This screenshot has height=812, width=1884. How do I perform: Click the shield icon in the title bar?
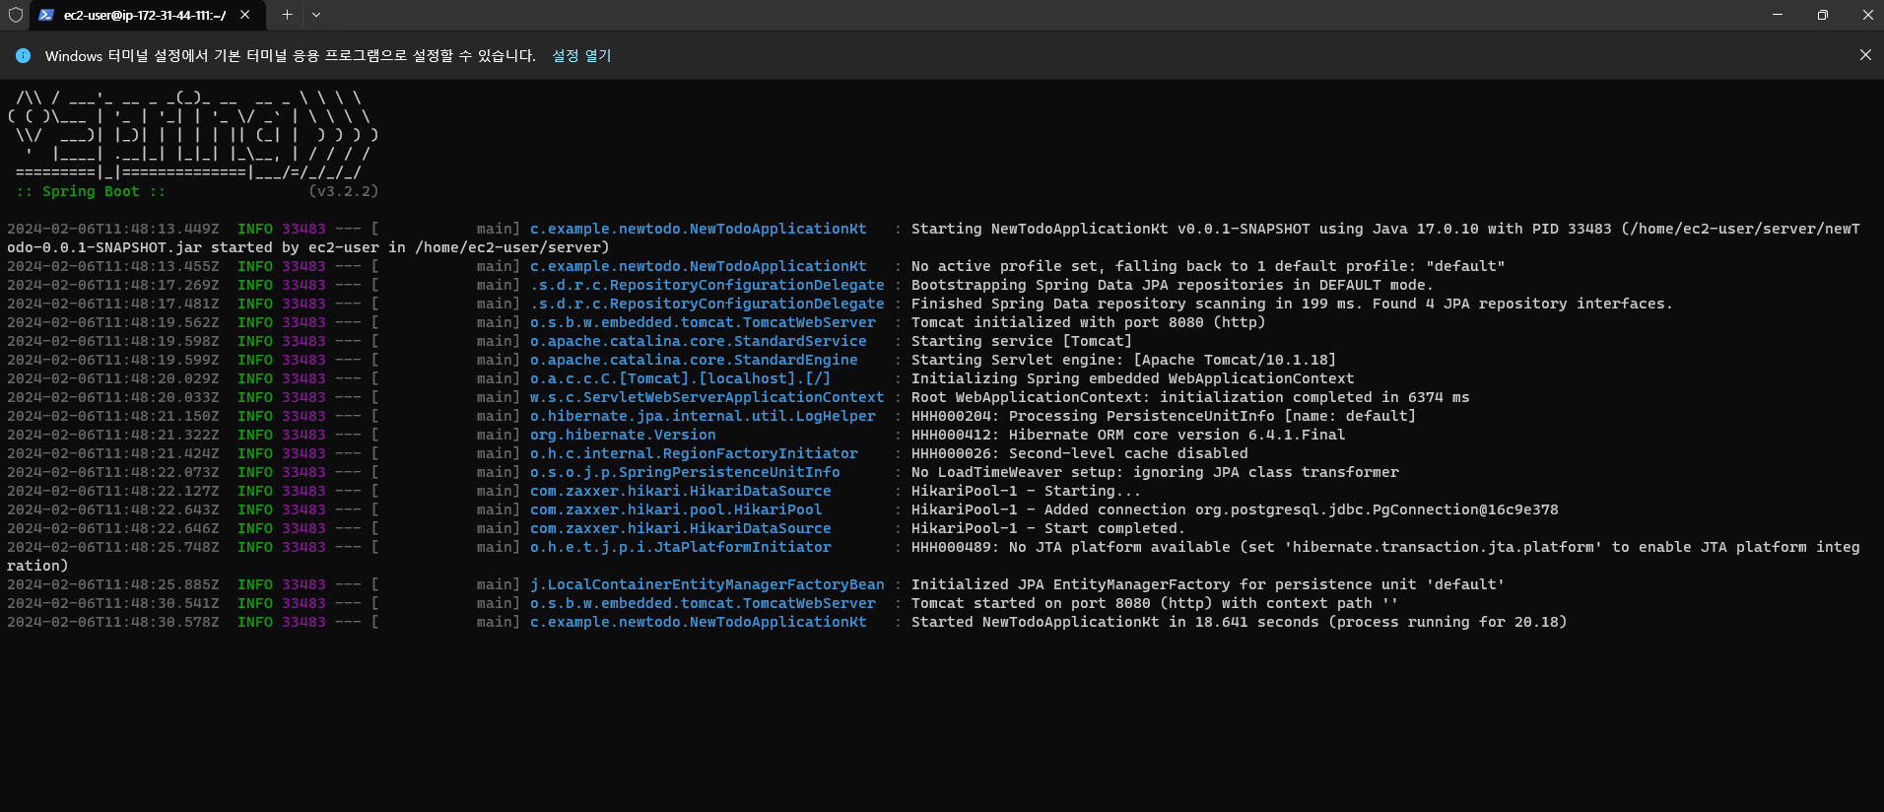click(x=16, y=15)
